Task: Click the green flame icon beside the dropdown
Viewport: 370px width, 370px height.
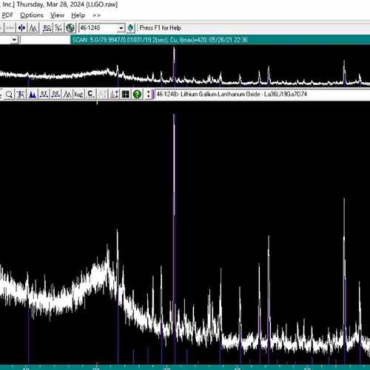Action: tap(130, 28)
